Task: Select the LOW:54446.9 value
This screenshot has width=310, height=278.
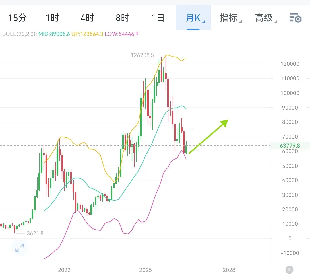Action: click(122, 34)
